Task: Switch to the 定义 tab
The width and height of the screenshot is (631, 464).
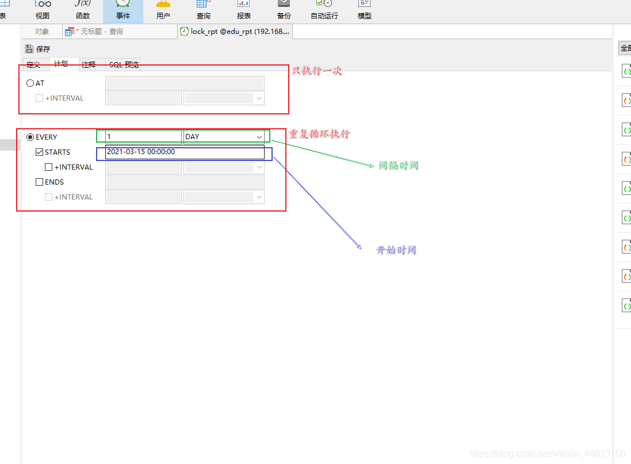Action: [33, 65]
